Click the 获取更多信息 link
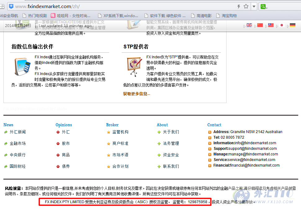Image resolution: width=301 pixels, height=210 pixels. click(137, 94)
